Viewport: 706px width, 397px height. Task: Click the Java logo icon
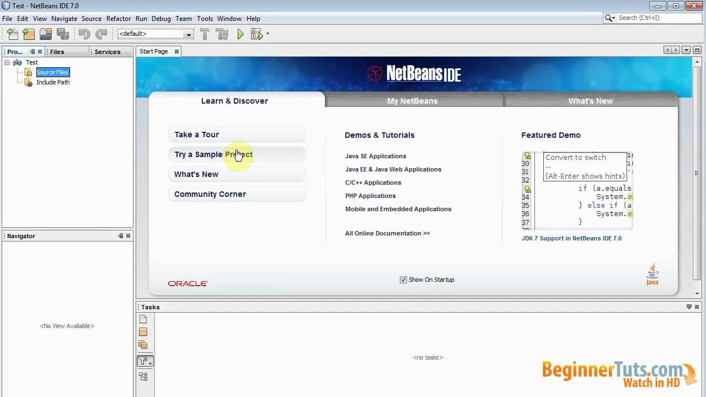pos(652,274)
